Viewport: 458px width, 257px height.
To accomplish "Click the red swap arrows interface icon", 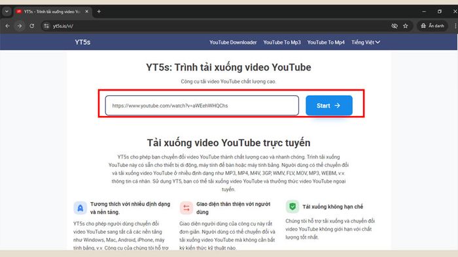I will pyautogui.click(x=186, y=208).
